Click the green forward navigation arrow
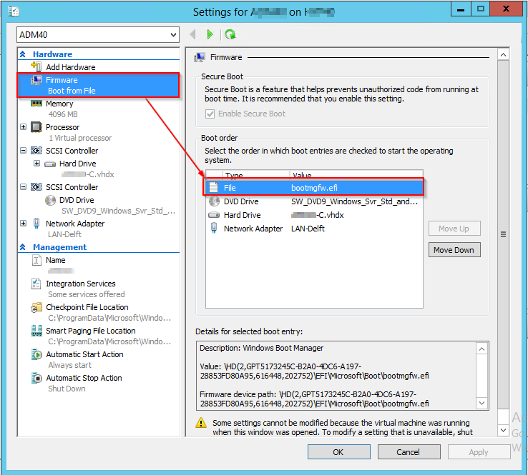This screenshot has width=528, height=475. (x=210, y=34)
